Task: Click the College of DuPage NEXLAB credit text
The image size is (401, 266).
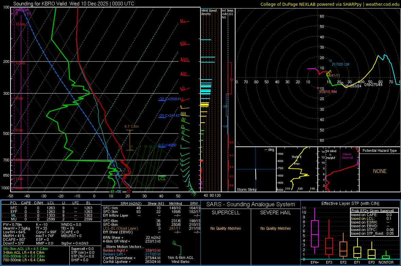Action: pos(330,4)
